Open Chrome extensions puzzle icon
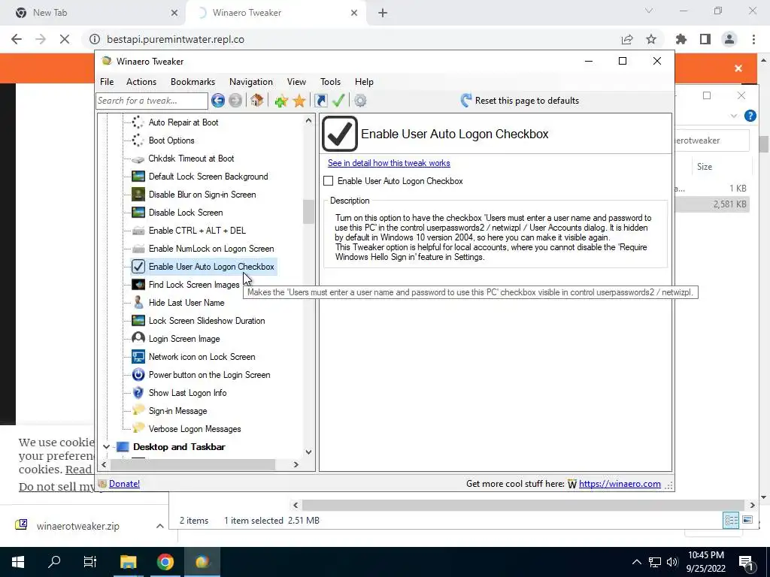 pos(681,39)
